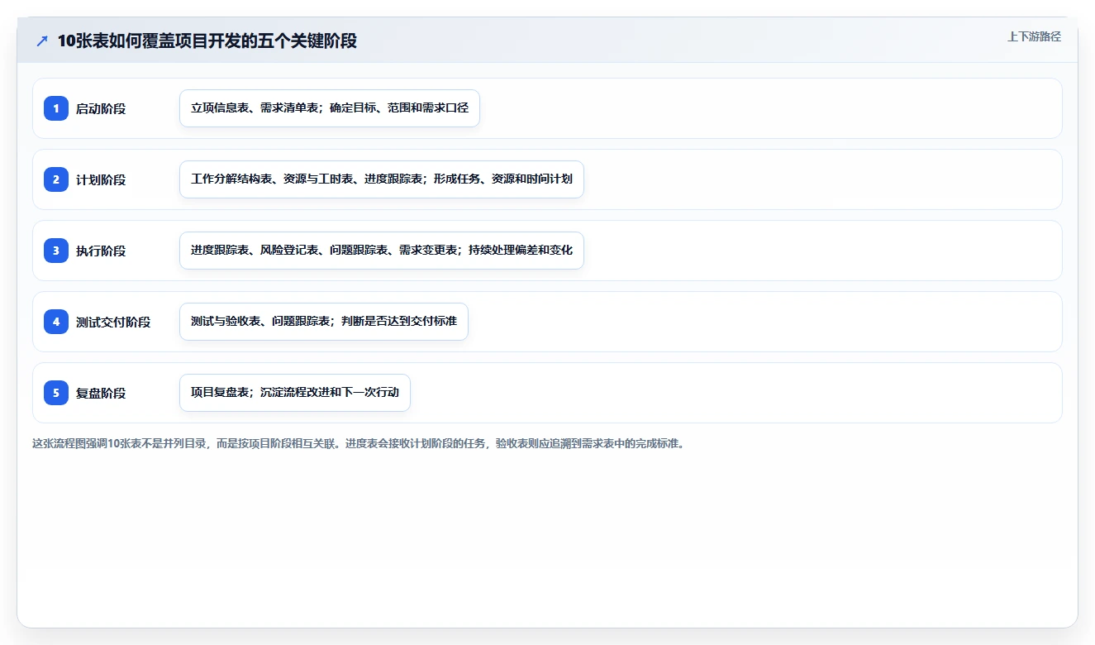This screenshot has height=645, width=1095.
Task: Click the 项目复盘表 description box
Action: 295,393
